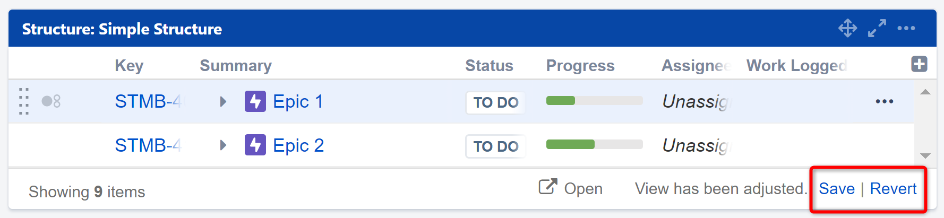Open the Epic 1 row actions ellipsis
This screenshot has height=218, width=944.
(884, 101)
